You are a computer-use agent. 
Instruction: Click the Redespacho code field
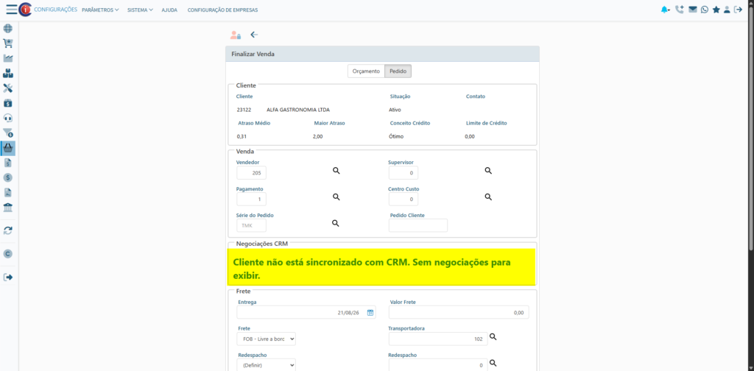click(437, 365)
